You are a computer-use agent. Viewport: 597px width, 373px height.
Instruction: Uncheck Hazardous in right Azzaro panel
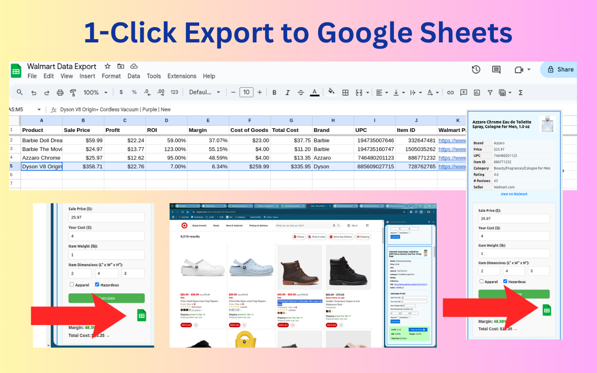pos(506,281)
